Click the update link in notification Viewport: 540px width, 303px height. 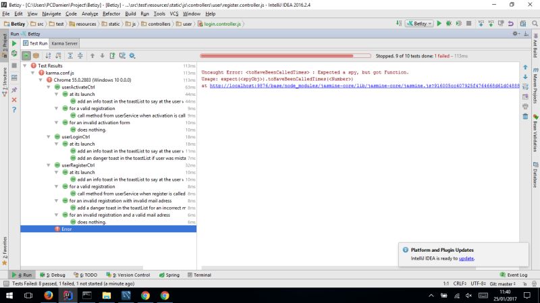pyautogui.click(x=466, y=258)
